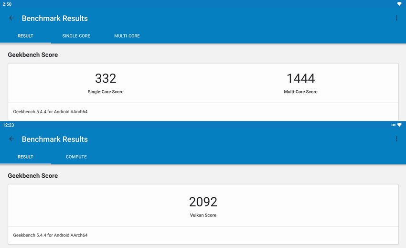Select the Single-Core Score label
Screen dimensions: 406x248
click(x=106, y=92)
